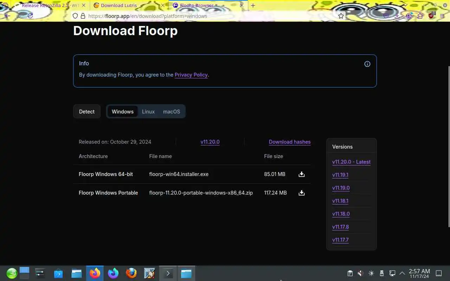Launch the third Firefox-style taskbar icon

[x=131, y=273]
